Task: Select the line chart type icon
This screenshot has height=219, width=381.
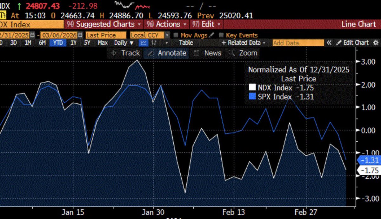Action: (x=144, y=42)
